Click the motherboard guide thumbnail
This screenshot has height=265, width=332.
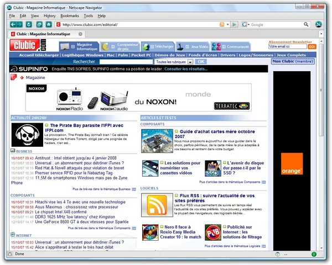157,141
